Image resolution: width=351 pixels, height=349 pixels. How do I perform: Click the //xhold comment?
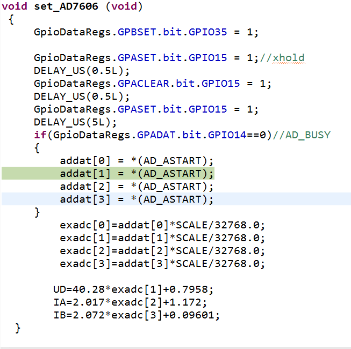[x=282, y=58]
